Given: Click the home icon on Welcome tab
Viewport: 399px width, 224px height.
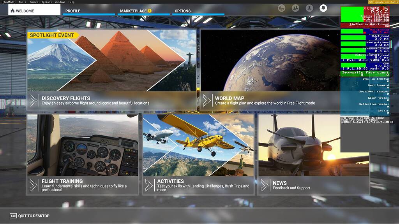Looking at the screenshot, I should [12, 11].
